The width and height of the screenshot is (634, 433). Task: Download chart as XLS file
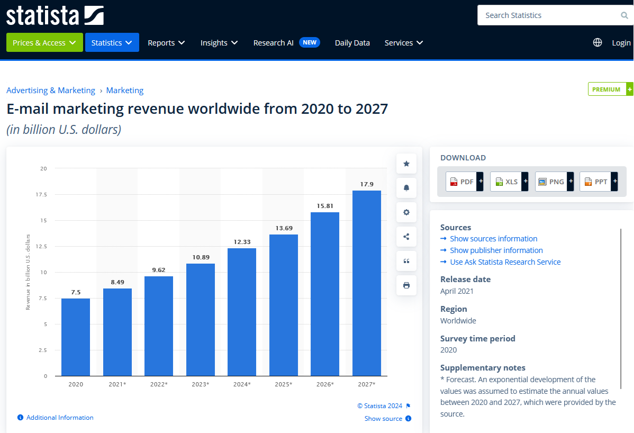click(506, 182)
